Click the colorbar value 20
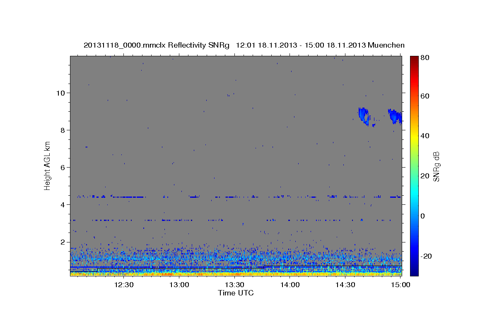 coord(426,176)
